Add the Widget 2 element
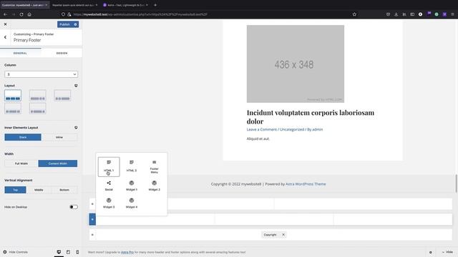Image resolution: width=458 pixels, height=257 pixels. [x=155, y=186]
